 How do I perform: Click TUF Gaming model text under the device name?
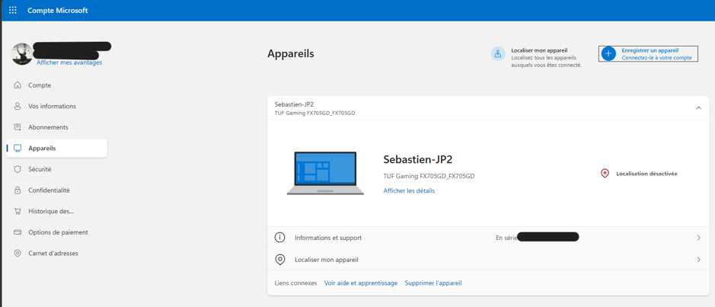click(x=429, y=176)
